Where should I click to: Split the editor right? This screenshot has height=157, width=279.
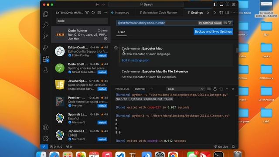coord(227,13)
